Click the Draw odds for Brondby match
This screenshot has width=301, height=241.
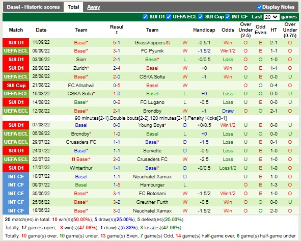tap(228, 111)
